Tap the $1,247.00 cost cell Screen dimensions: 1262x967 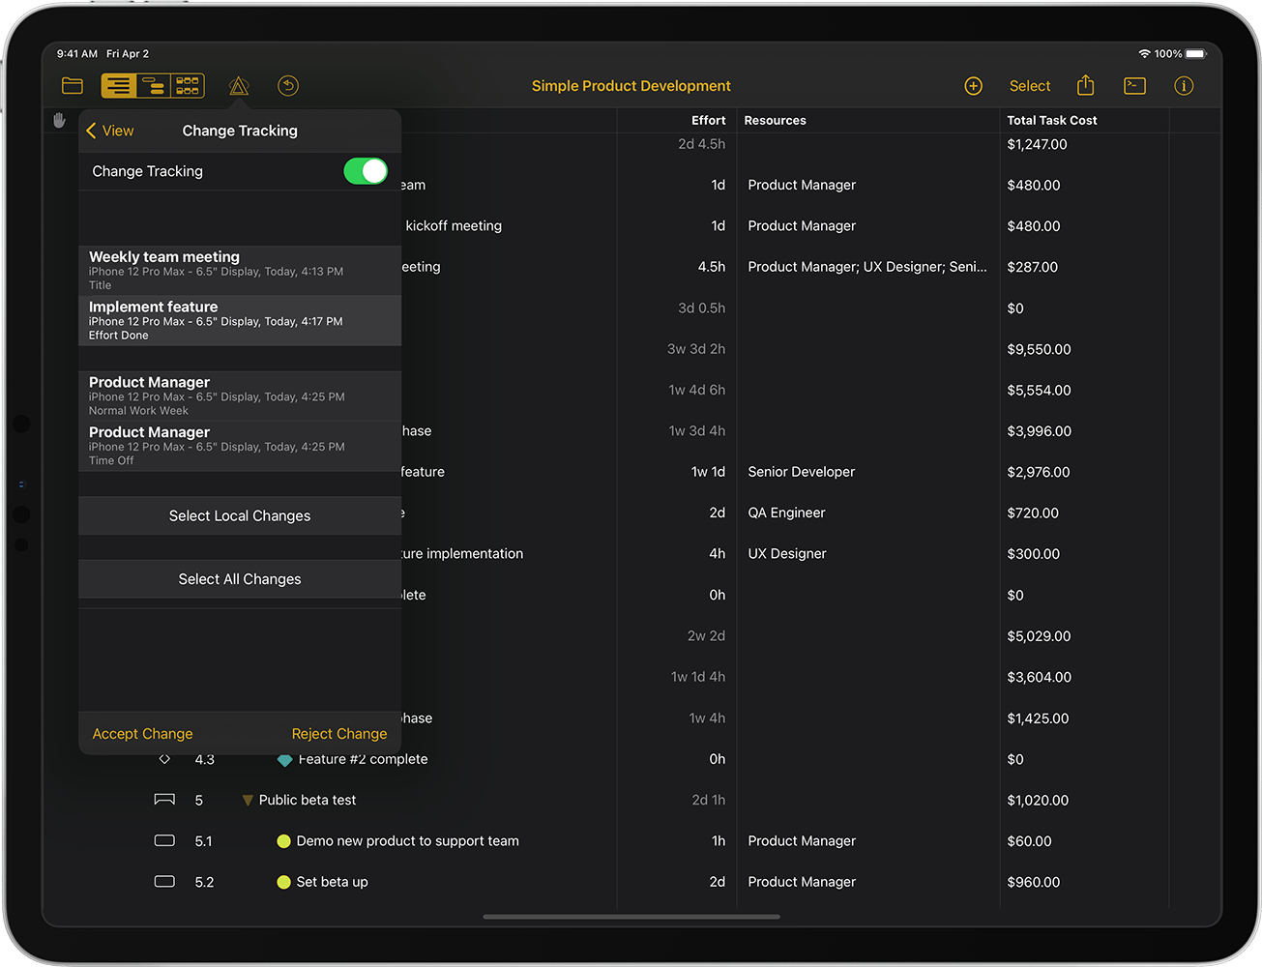point(1037,144)
